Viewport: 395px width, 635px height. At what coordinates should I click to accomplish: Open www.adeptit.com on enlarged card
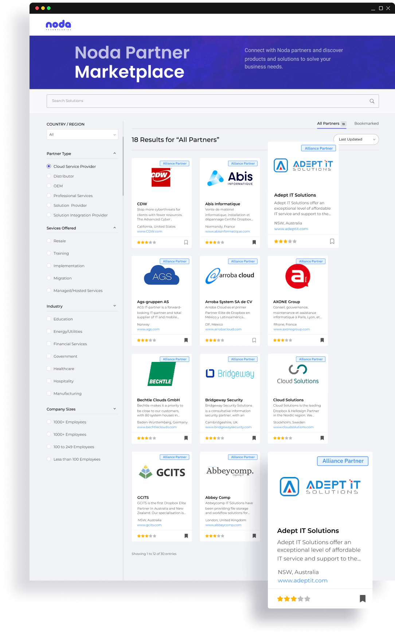click(302, 581)
